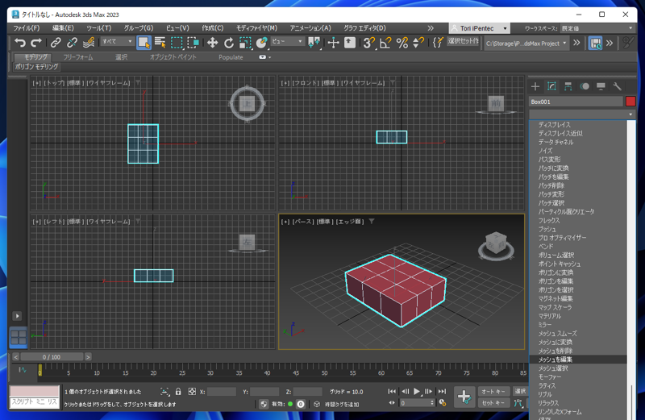Viewport: 645px width, 420px height.
Task: Click the Use Pivot Point Center icon
Action: pyautogui.click(x=314, y=43)
